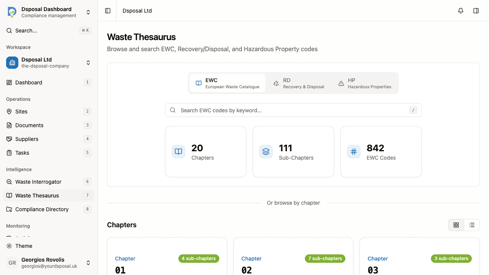
Task: Click the EWC code search field
Action: click(x=293, y=110)
